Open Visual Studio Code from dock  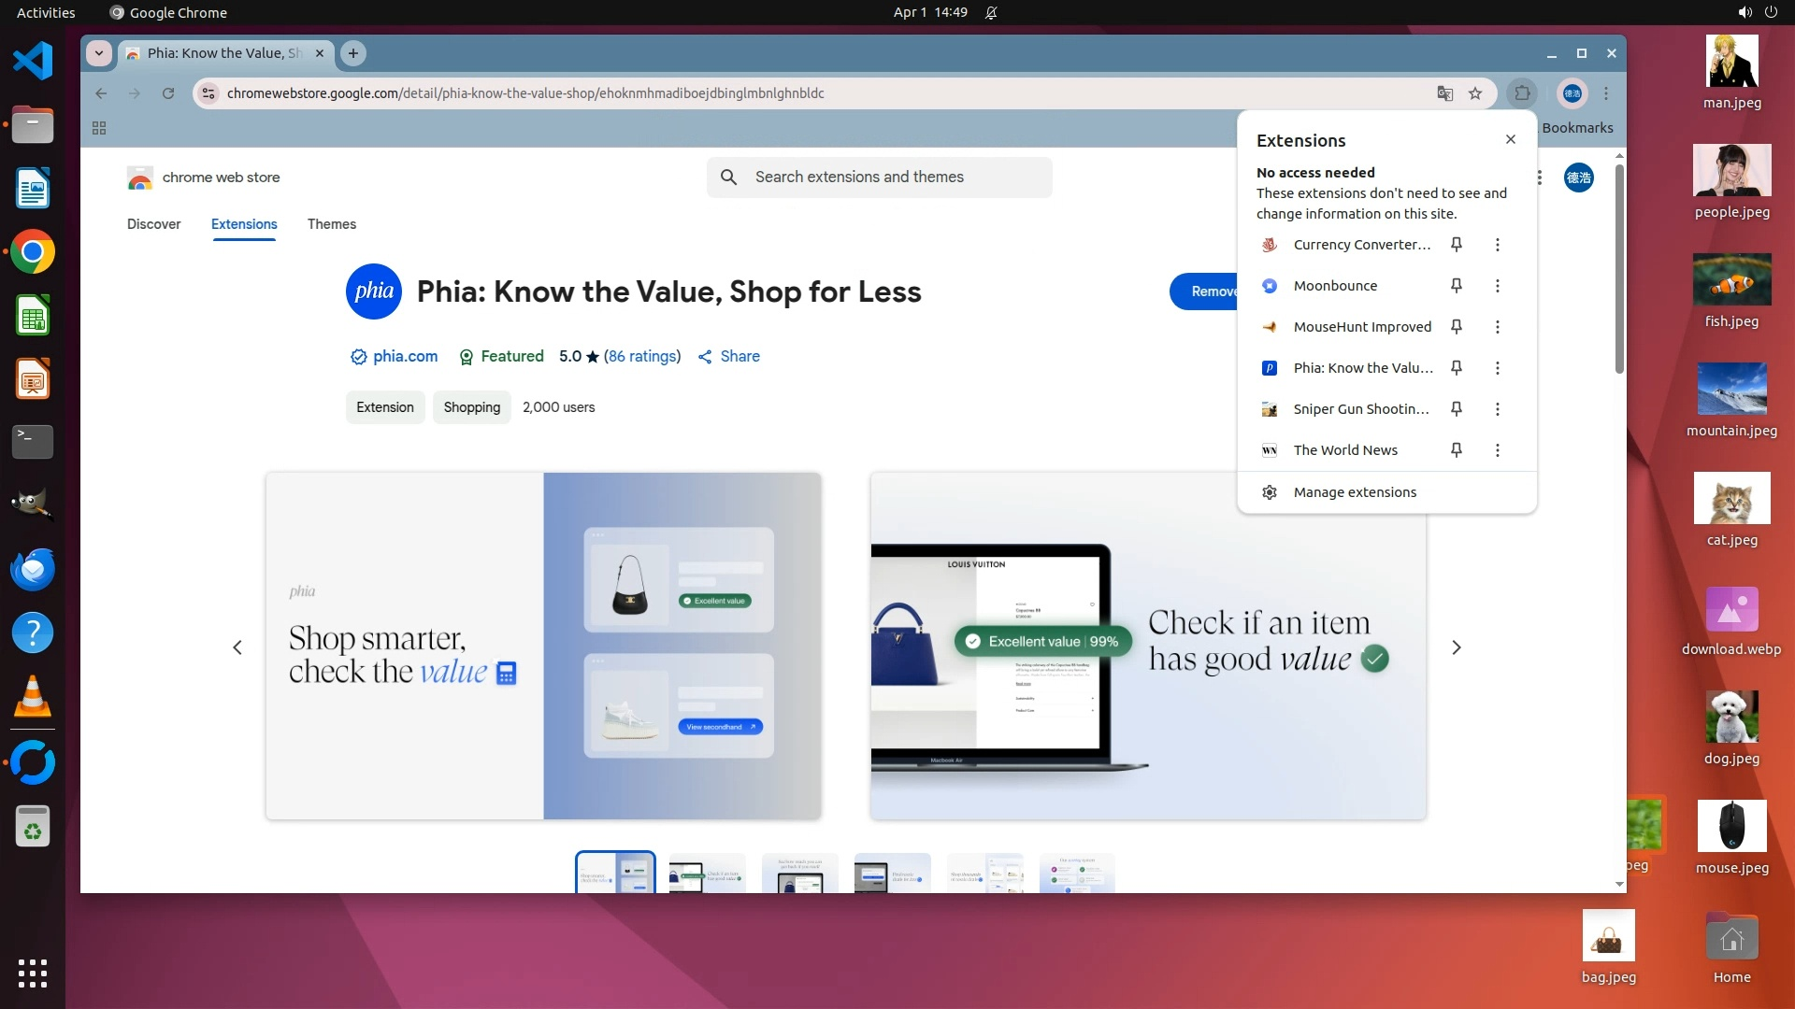pyautogui.click(x=33, y=62)
